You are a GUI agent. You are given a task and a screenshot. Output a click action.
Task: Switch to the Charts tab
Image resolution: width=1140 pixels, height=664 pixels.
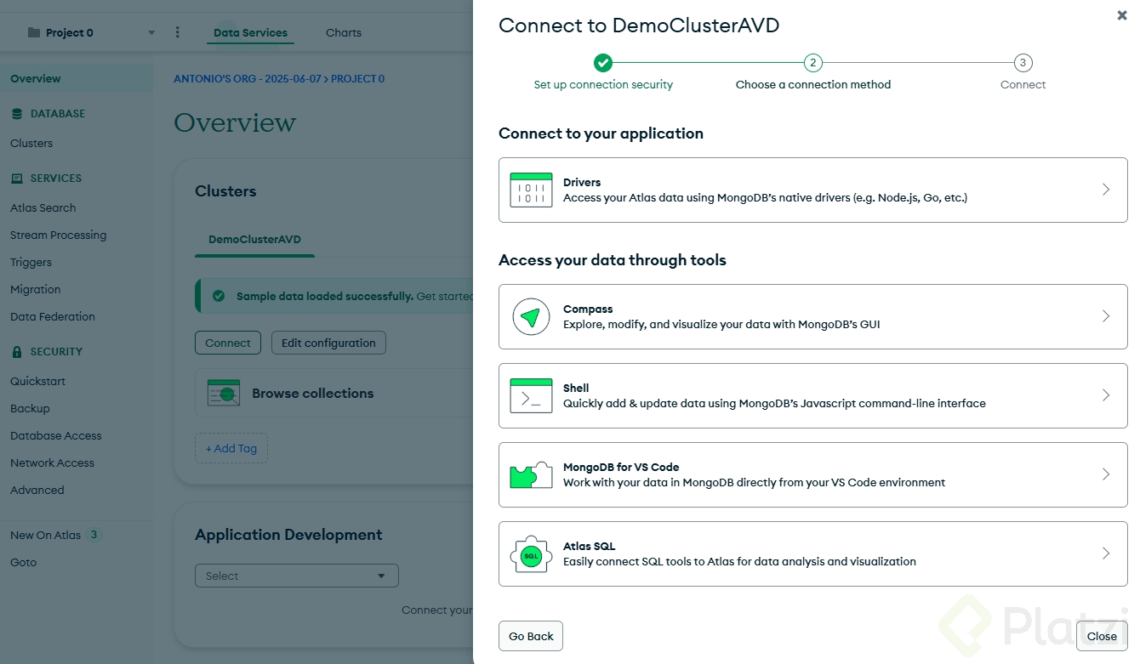pyautogui.click(x=344, y=33)
